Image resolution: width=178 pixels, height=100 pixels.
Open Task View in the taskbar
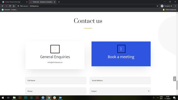pos(8,97)
